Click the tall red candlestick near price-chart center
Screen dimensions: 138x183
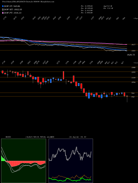[x=63, y=75]
